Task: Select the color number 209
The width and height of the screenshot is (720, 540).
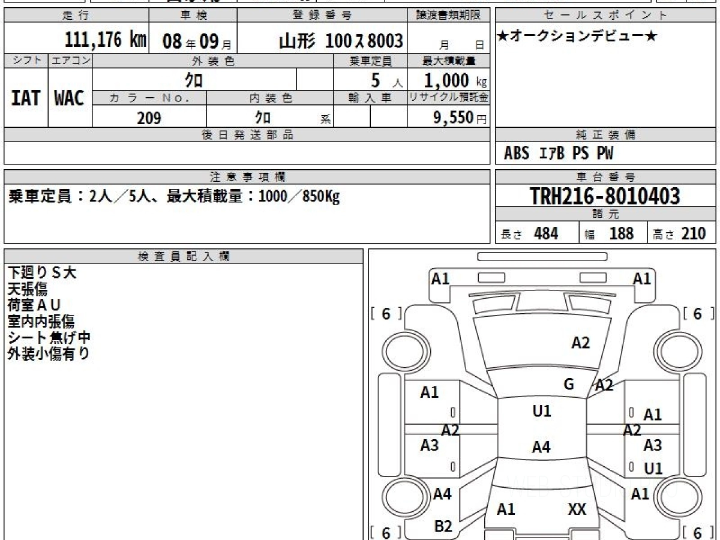Action: 149,118
